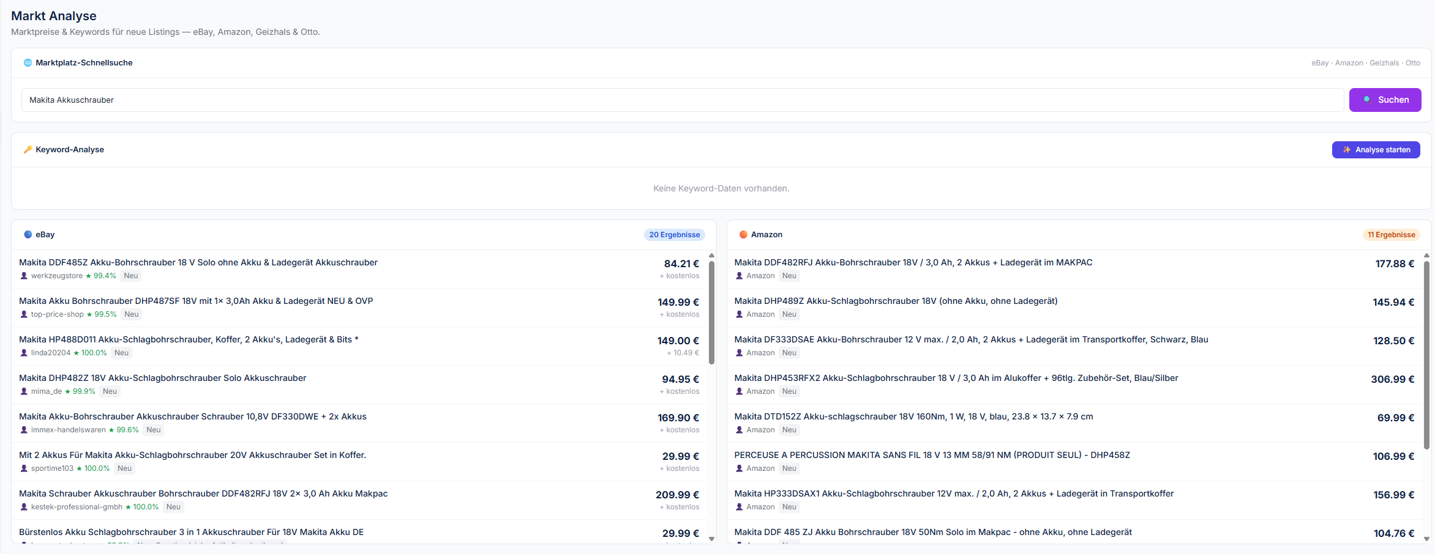Click the seller icon next to werkzeugstore
This screenshot has height=554, width=1435.
(24, 276)
